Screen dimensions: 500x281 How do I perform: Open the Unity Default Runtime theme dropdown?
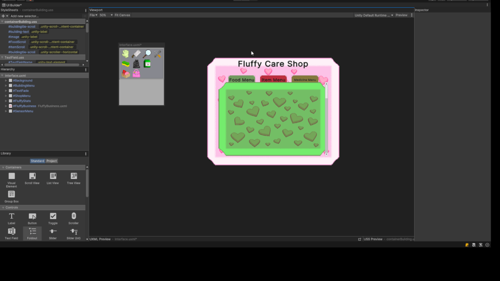(374, 15)
